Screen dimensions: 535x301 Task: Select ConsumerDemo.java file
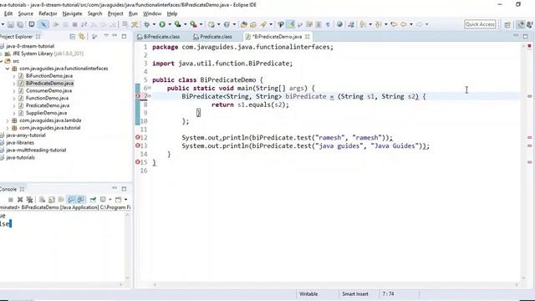tap(48, 91)
